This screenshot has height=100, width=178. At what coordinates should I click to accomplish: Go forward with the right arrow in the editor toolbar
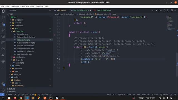pos(156,11)
